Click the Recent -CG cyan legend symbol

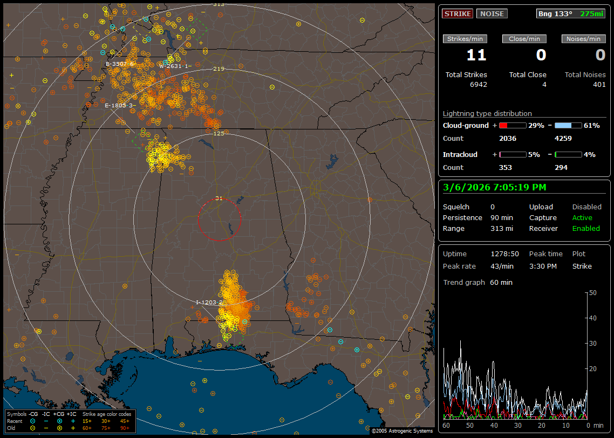pyautogui.click(x=32, y=421)
